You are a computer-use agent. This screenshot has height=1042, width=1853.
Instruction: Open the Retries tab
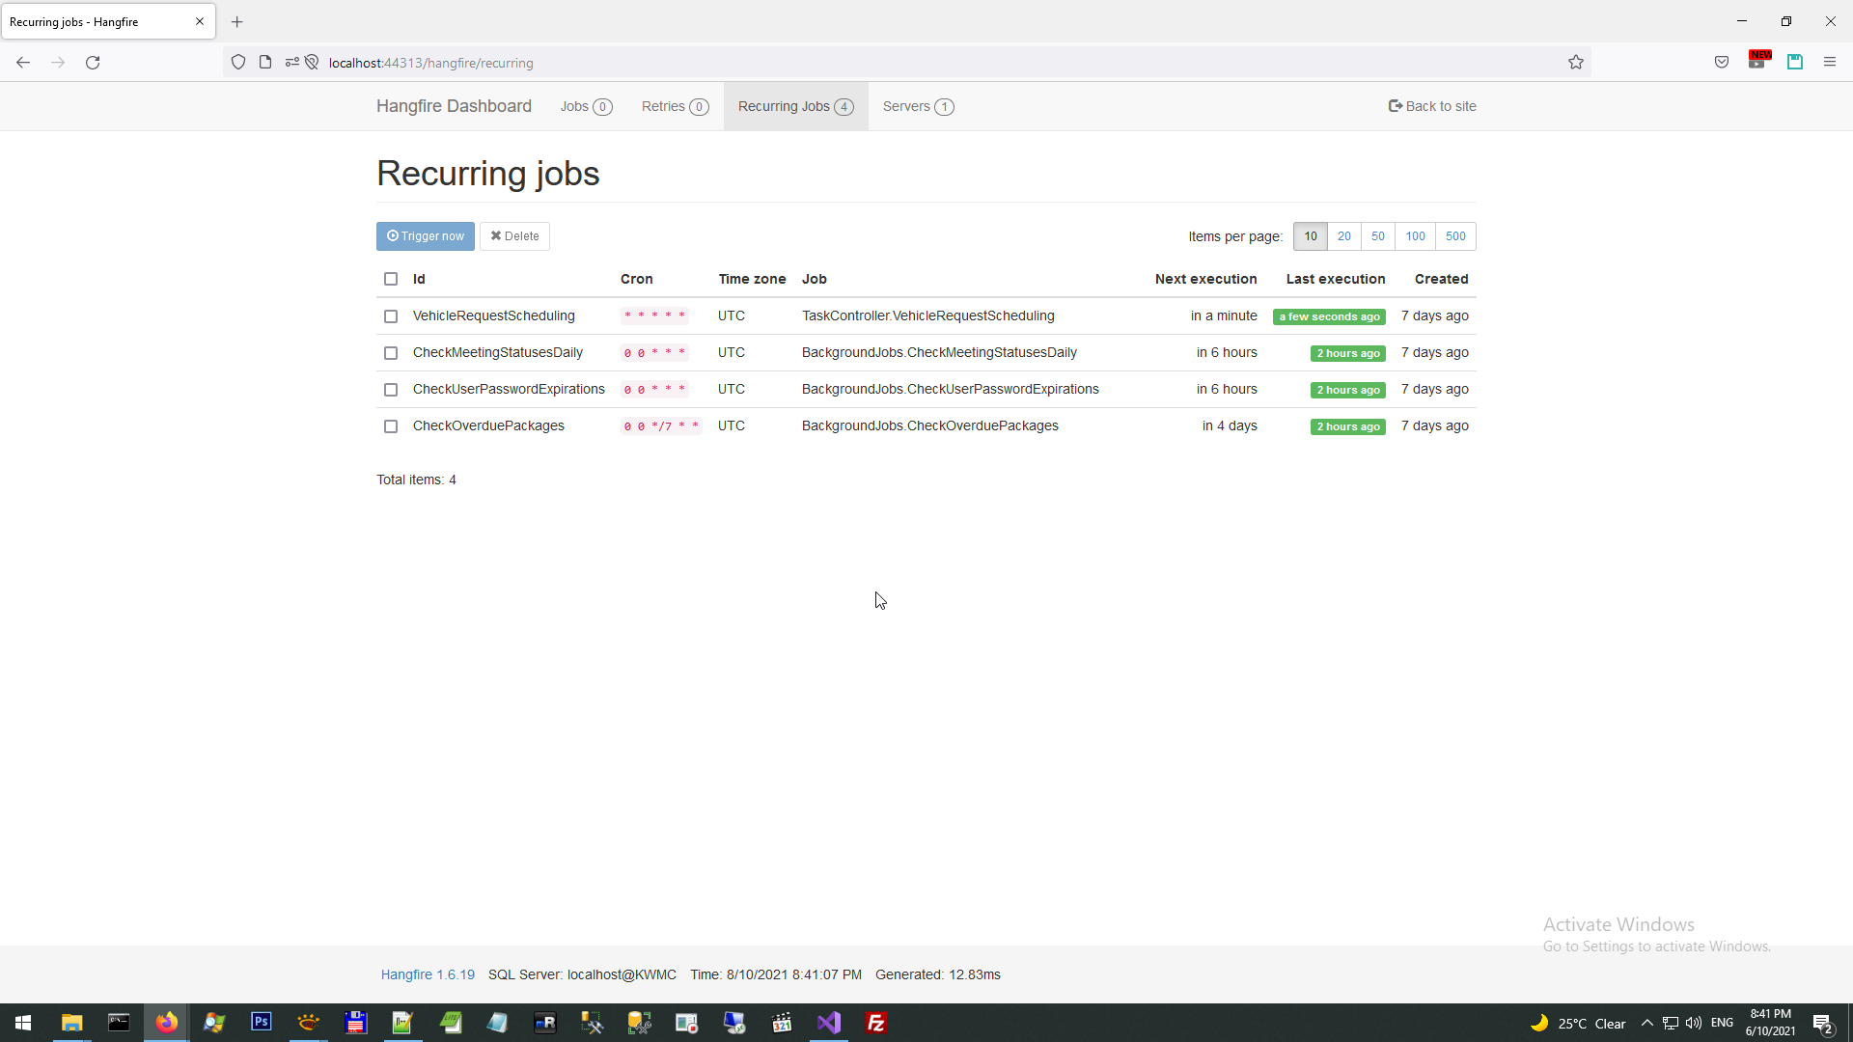675,106
